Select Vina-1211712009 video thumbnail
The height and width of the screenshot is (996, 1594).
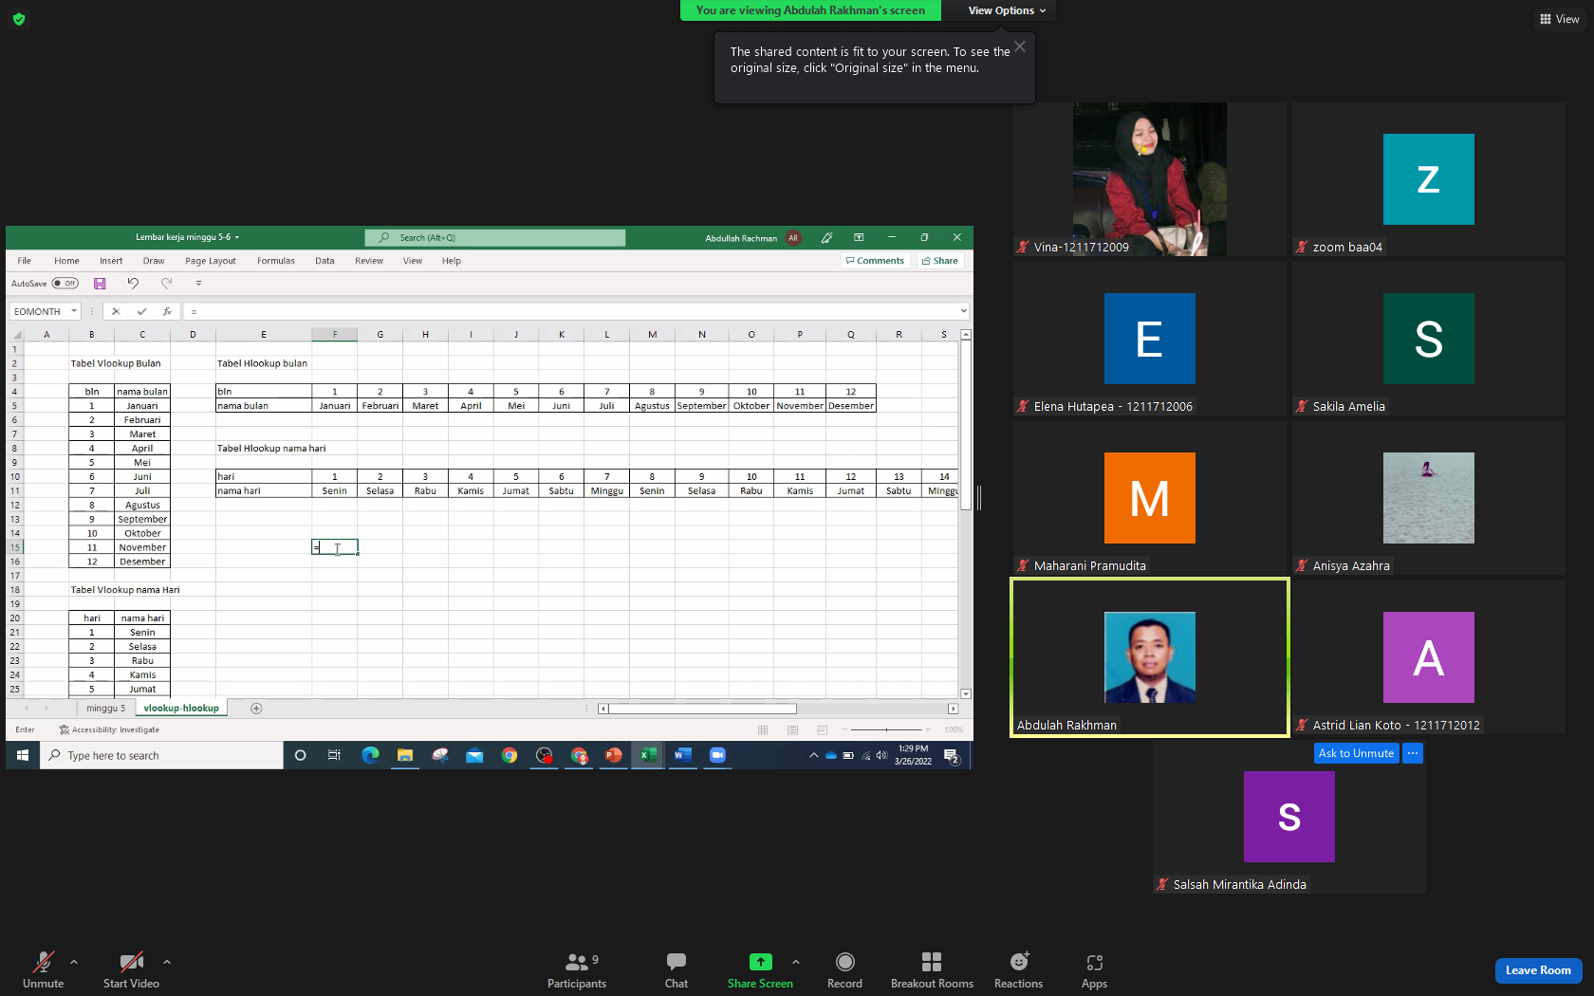pos(1150,179)
